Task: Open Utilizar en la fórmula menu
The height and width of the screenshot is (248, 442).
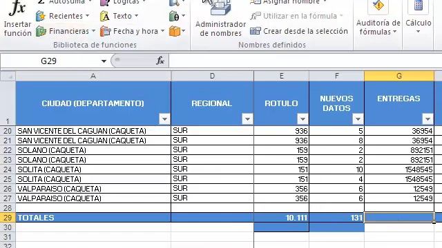Action: click(296, 16)
